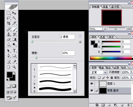Toggle lock image pixels brush icon

(103, 77)
